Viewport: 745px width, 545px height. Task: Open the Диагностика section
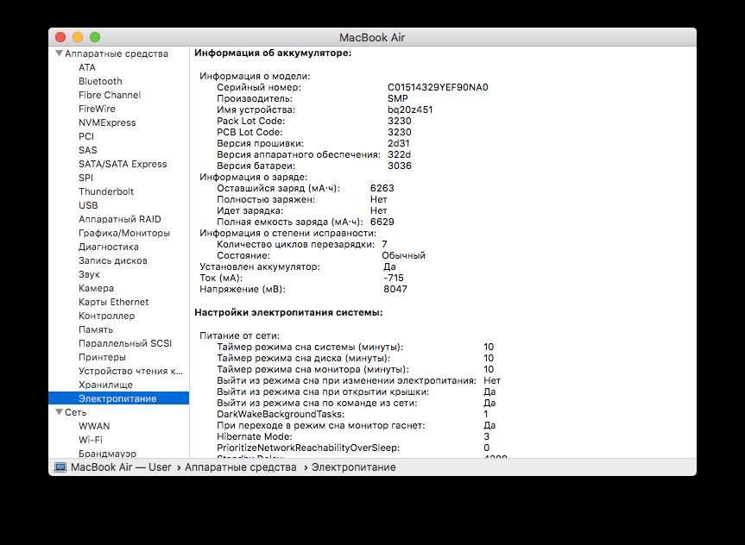(108, 247)
